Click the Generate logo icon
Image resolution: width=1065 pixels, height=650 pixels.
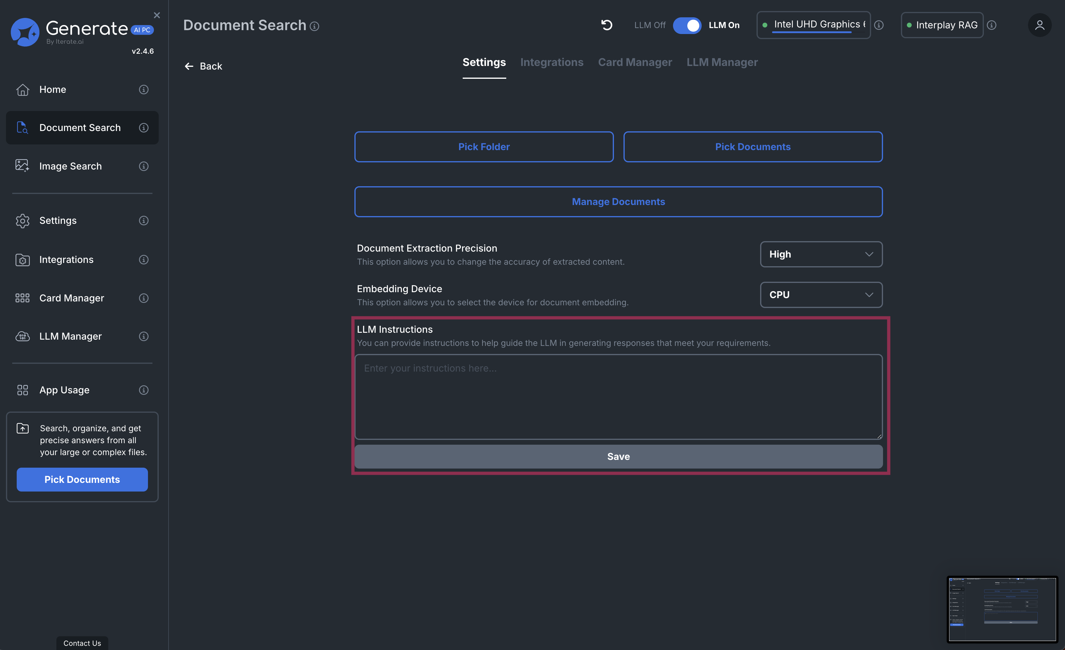tap(25, 32)
